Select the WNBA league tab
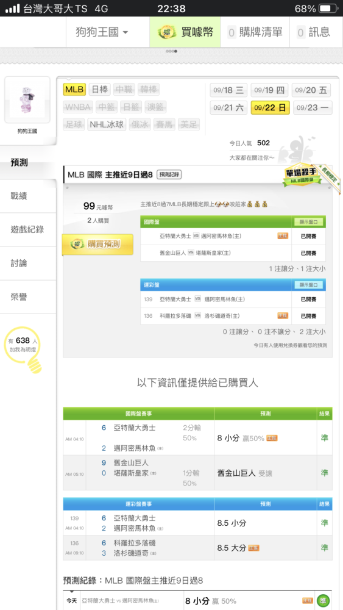The height and width of the screenshot is (610, 343). tap(78, 107)
